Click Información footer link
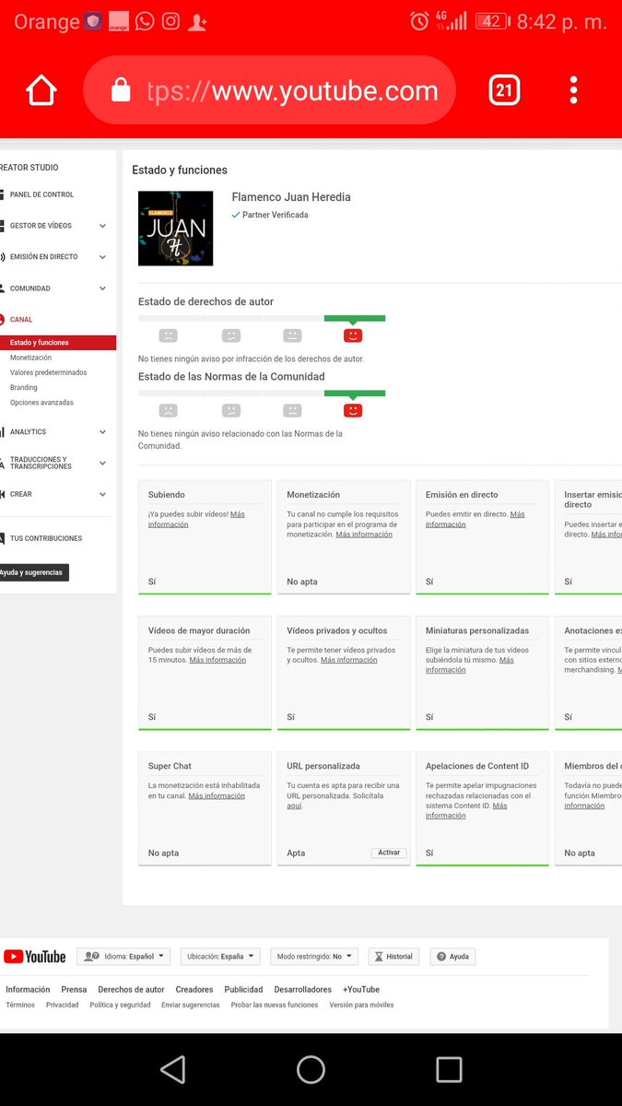This screenshot has height=1106, width=622. (x=28, y=989)
